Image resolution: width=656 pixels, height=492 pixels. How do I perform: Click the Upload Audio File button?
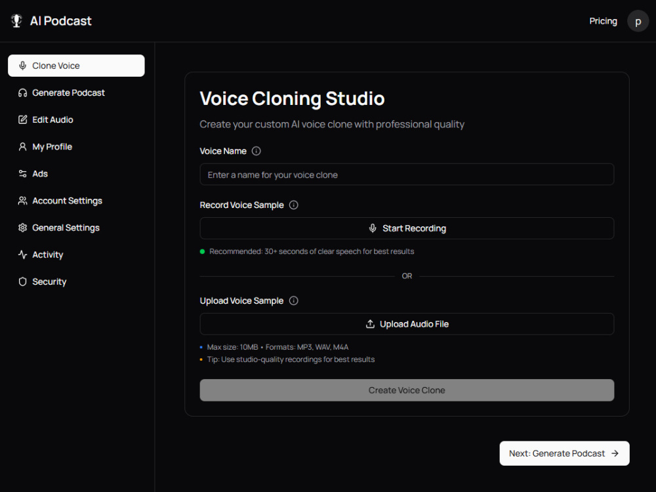pyautogui.click(x=407, y=324)
